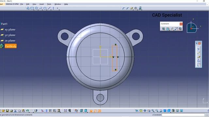Click the Trim eraser icon in top toolbar
Screen dimensions: 209x117
132,8
